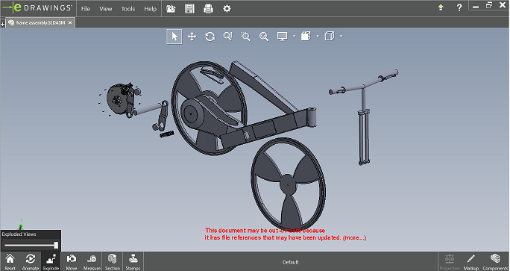Activate the Select arrow tool
Viewport: 510px width, 271px height.
(x=174, y=37)
